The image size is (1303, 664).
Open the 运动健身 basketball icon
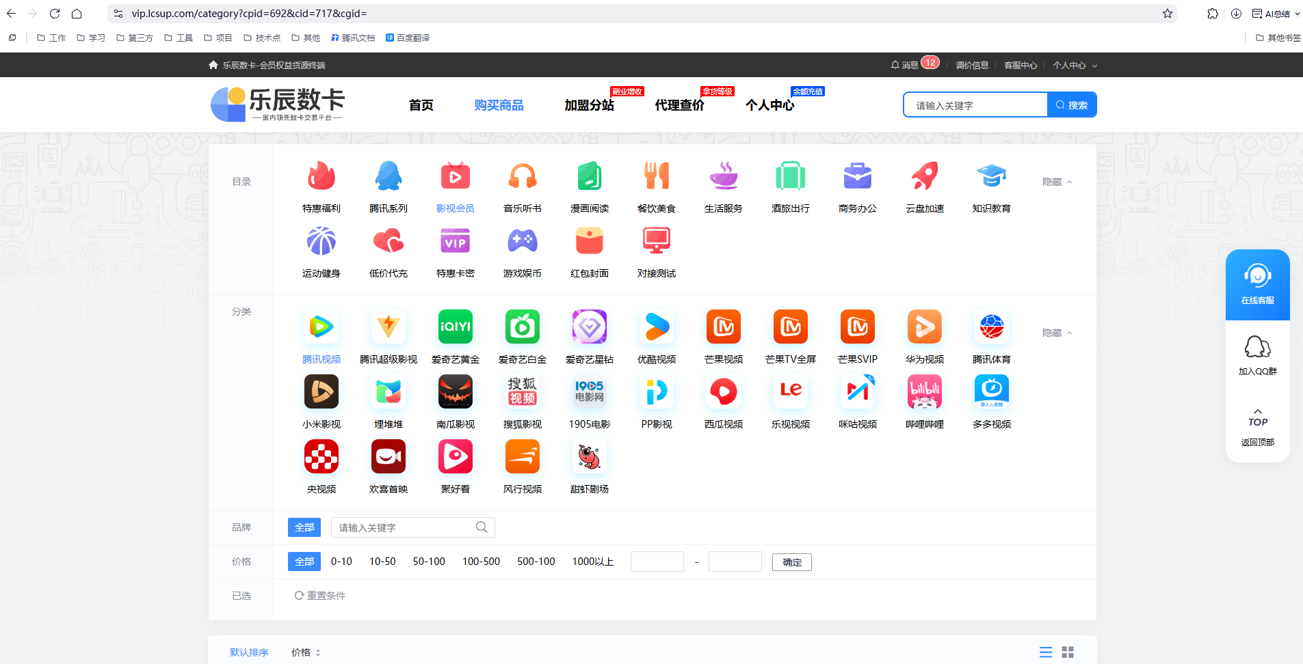tap(321, 241)
